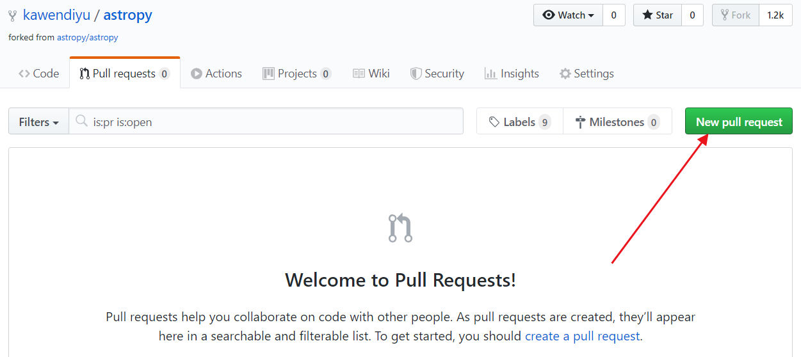Click the Projects count badge

click(x=326, y=74)
